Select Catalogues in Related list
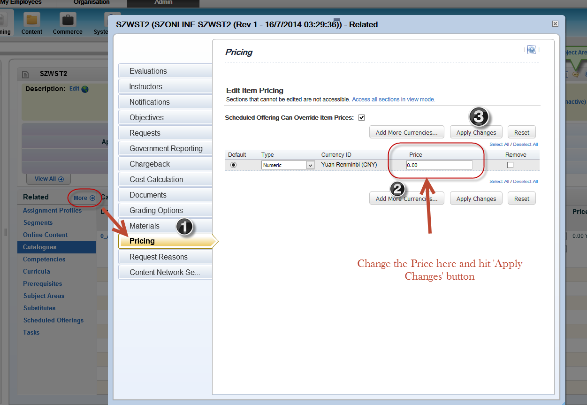 click(57, 247)
